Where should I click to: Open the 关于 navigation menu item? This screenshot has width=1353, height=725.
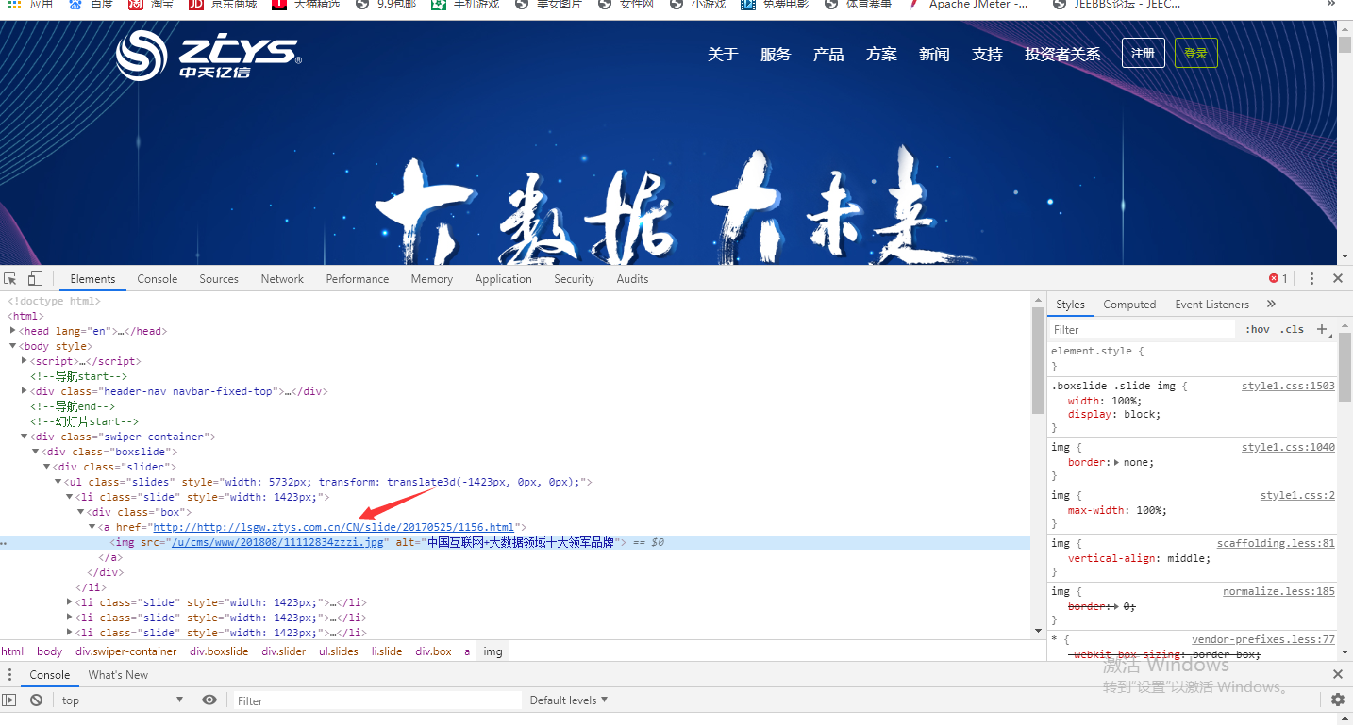tap(723, 54)
